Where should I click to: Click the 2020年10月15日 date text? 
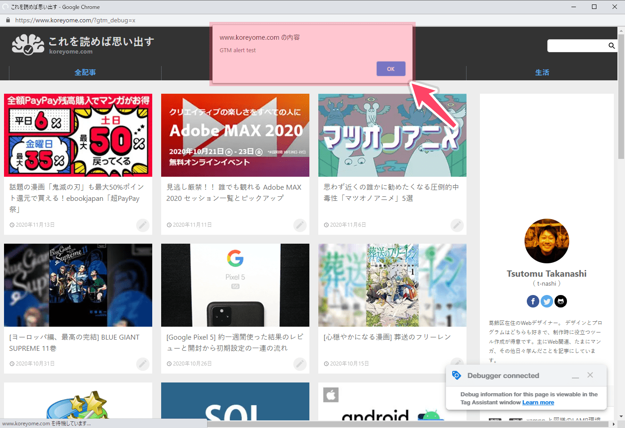[350, 364]
